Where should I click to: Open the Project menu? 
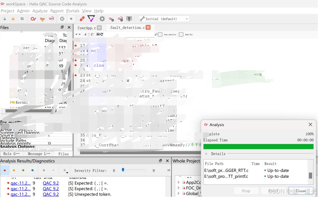click(x=7, y=11)
